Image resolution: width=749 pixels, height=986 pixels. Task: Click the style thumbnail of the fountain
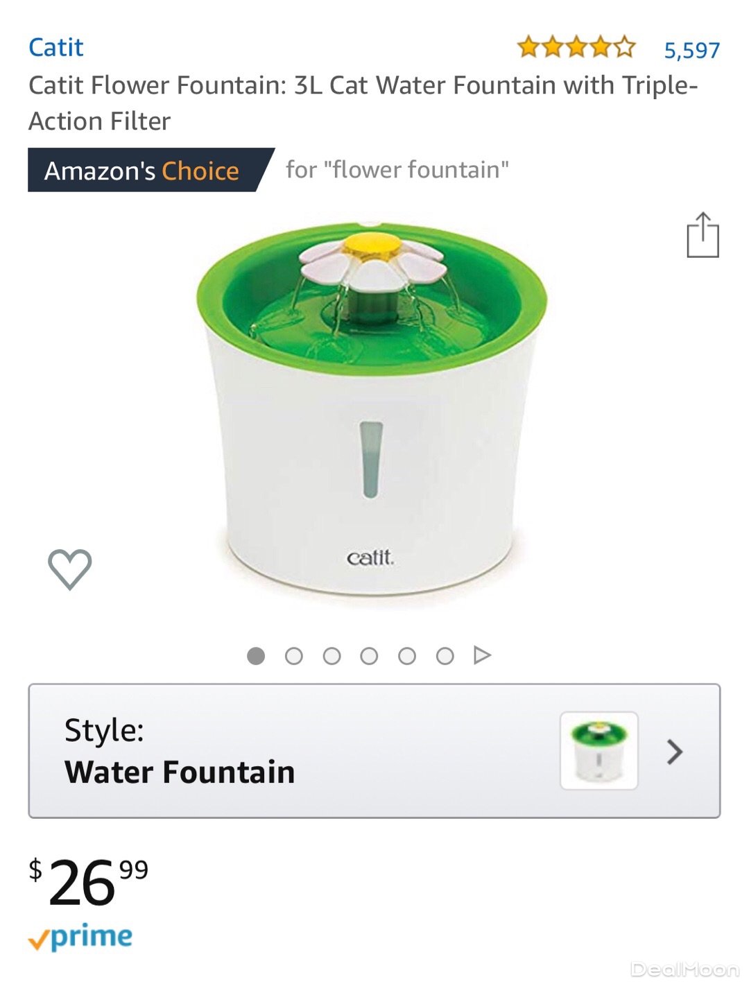[x=599, y=751]
